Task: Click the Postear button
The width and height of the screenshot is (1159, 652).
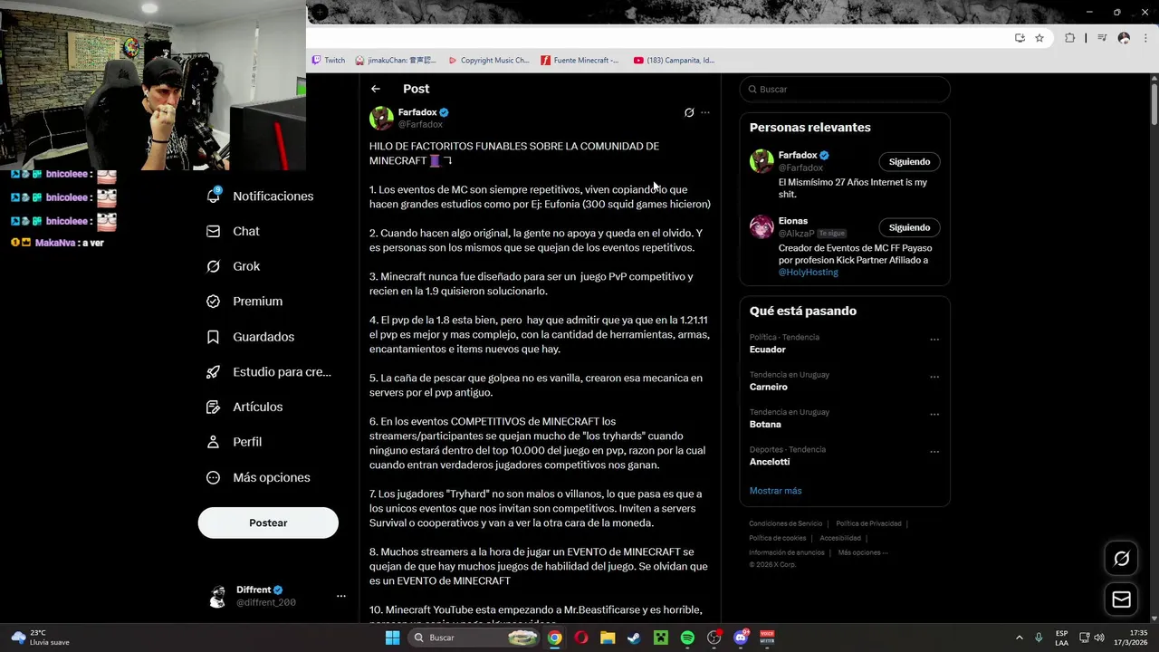Action: [x=268, y=523]
